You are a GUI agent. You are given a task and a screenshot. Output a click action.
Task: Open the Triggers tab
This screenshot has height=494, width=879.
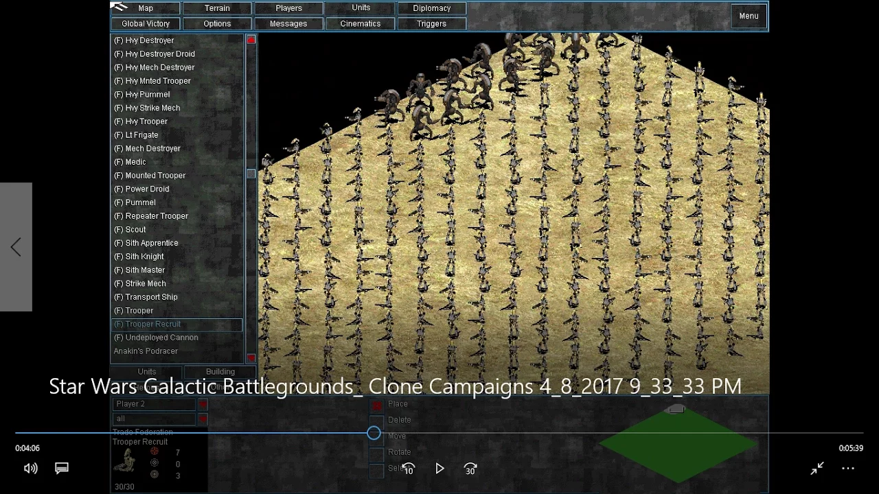431,23
